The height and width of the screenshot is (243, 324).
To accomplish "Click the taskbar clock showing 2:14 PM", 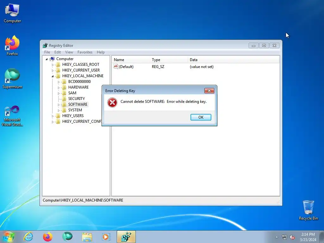I will point(308,237).
